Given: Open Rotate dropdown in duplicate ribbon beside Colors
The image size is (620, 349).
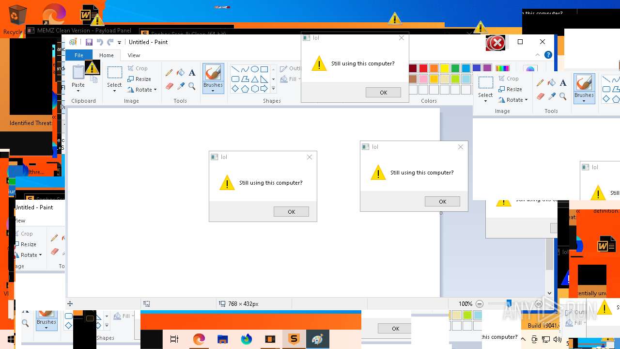Looking at the screenshot, I should 513,100.
